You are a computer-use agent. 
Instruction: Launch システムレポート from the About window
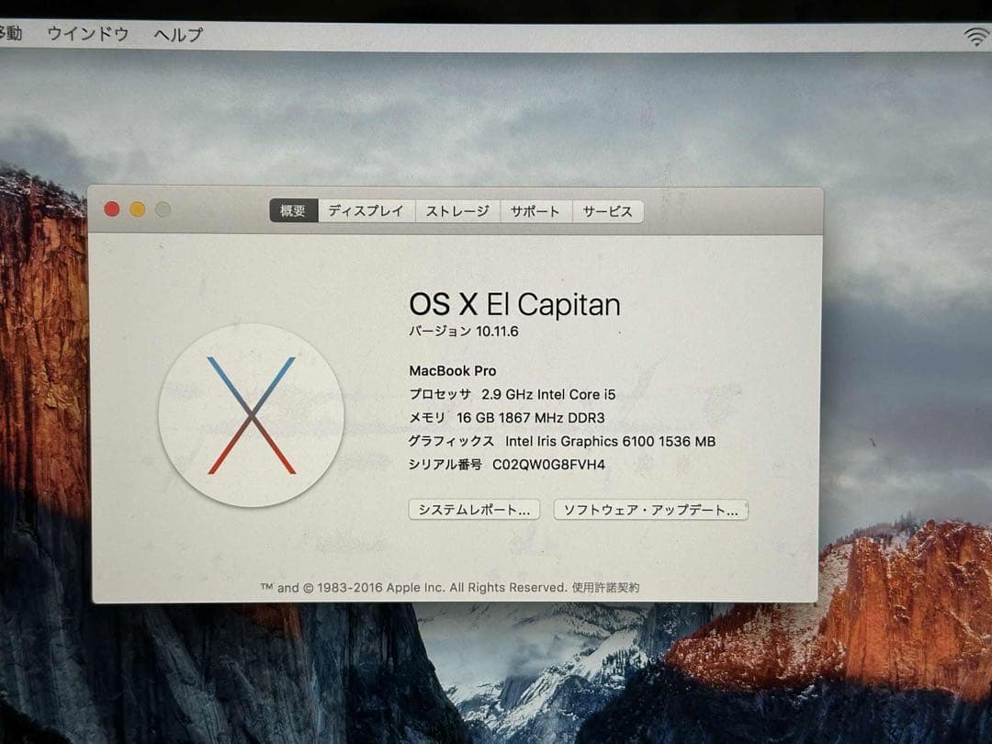(x=474, y=510)
